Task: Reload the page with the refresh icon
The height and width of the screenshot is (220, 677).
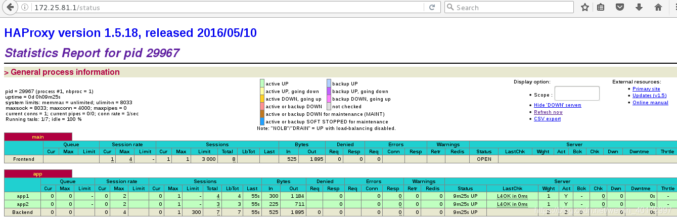Action: [432, 8]
